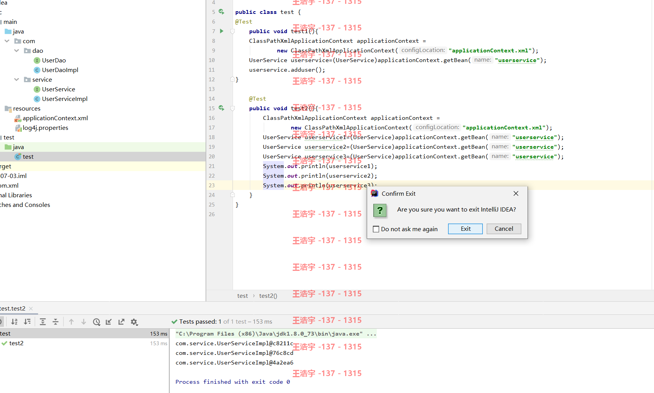
Task: Select java folder under test
Action: point(18,147)
